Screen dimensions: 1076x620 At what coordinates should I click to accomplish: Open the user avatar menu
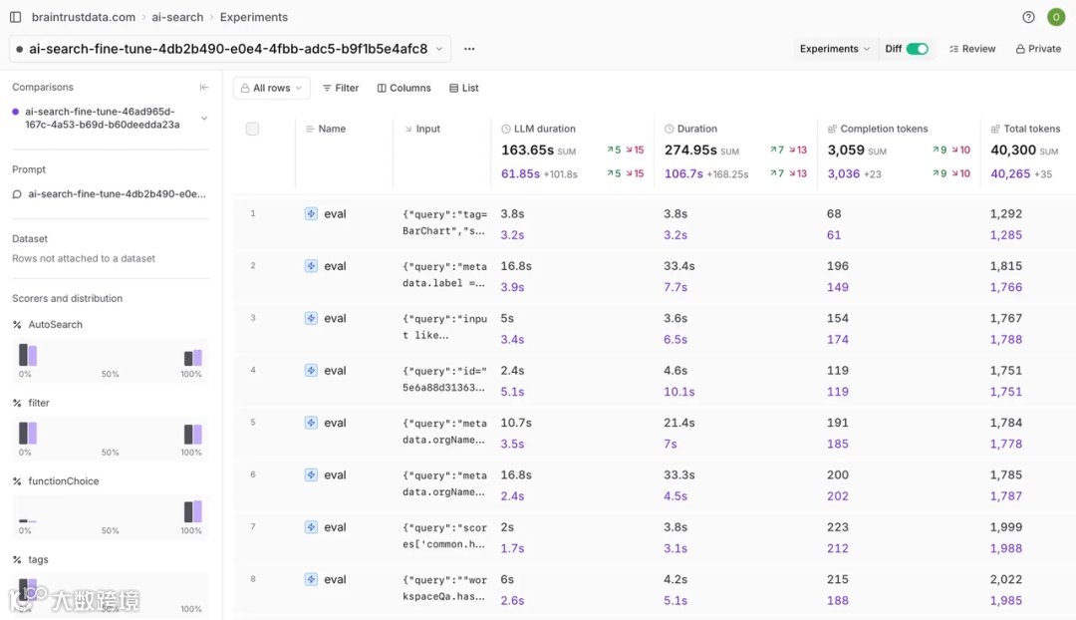pos(1056,17)
